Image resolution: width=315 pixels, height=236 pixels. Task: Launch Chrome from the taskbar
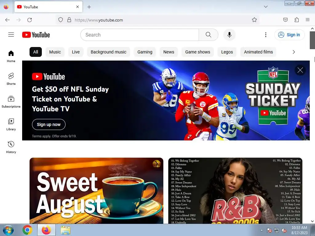(27, 230)
